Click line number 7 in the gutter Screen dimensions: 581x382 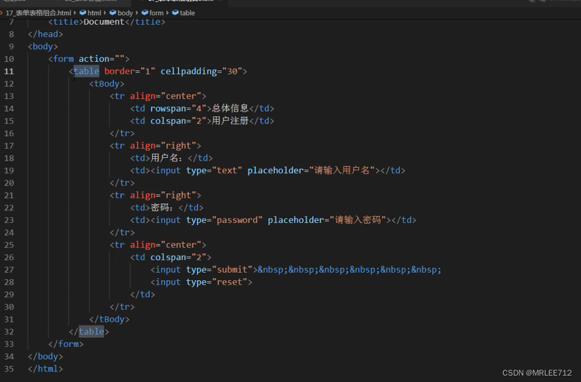coord(12,22)
